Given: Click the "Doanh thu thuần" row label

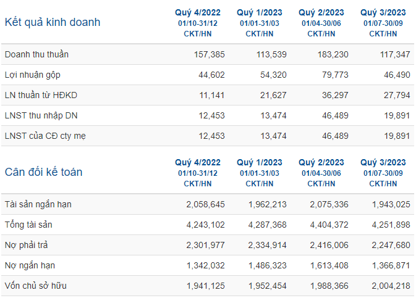Looking at the screenshot, I should pos(36,54).
